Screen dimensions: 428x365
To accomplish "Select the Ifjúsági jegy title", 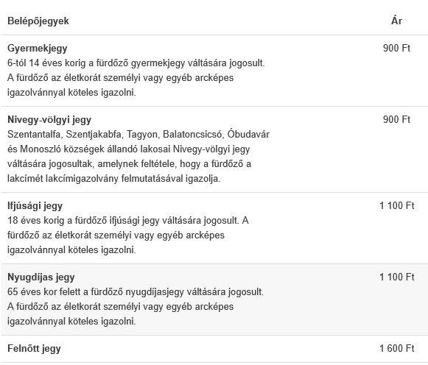I will (35, 206).
